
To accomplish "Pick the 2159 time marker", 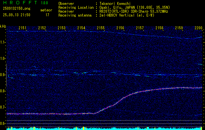I will click(x=179, y=28).
